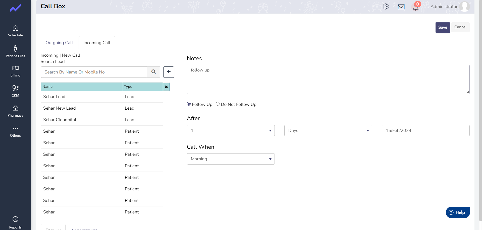
Task: View notifications bell
Action: [x=416, y=7]
